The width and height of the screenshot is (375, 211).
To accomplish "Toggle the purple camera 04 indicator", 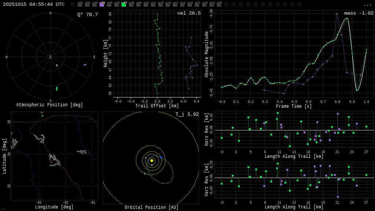I will tap(102, 4).
